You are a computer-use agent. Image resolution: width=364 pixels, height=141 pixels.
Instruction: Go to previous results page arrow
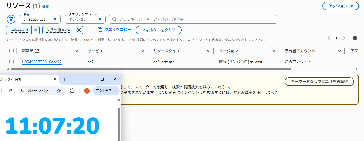(x=329, y=38)
